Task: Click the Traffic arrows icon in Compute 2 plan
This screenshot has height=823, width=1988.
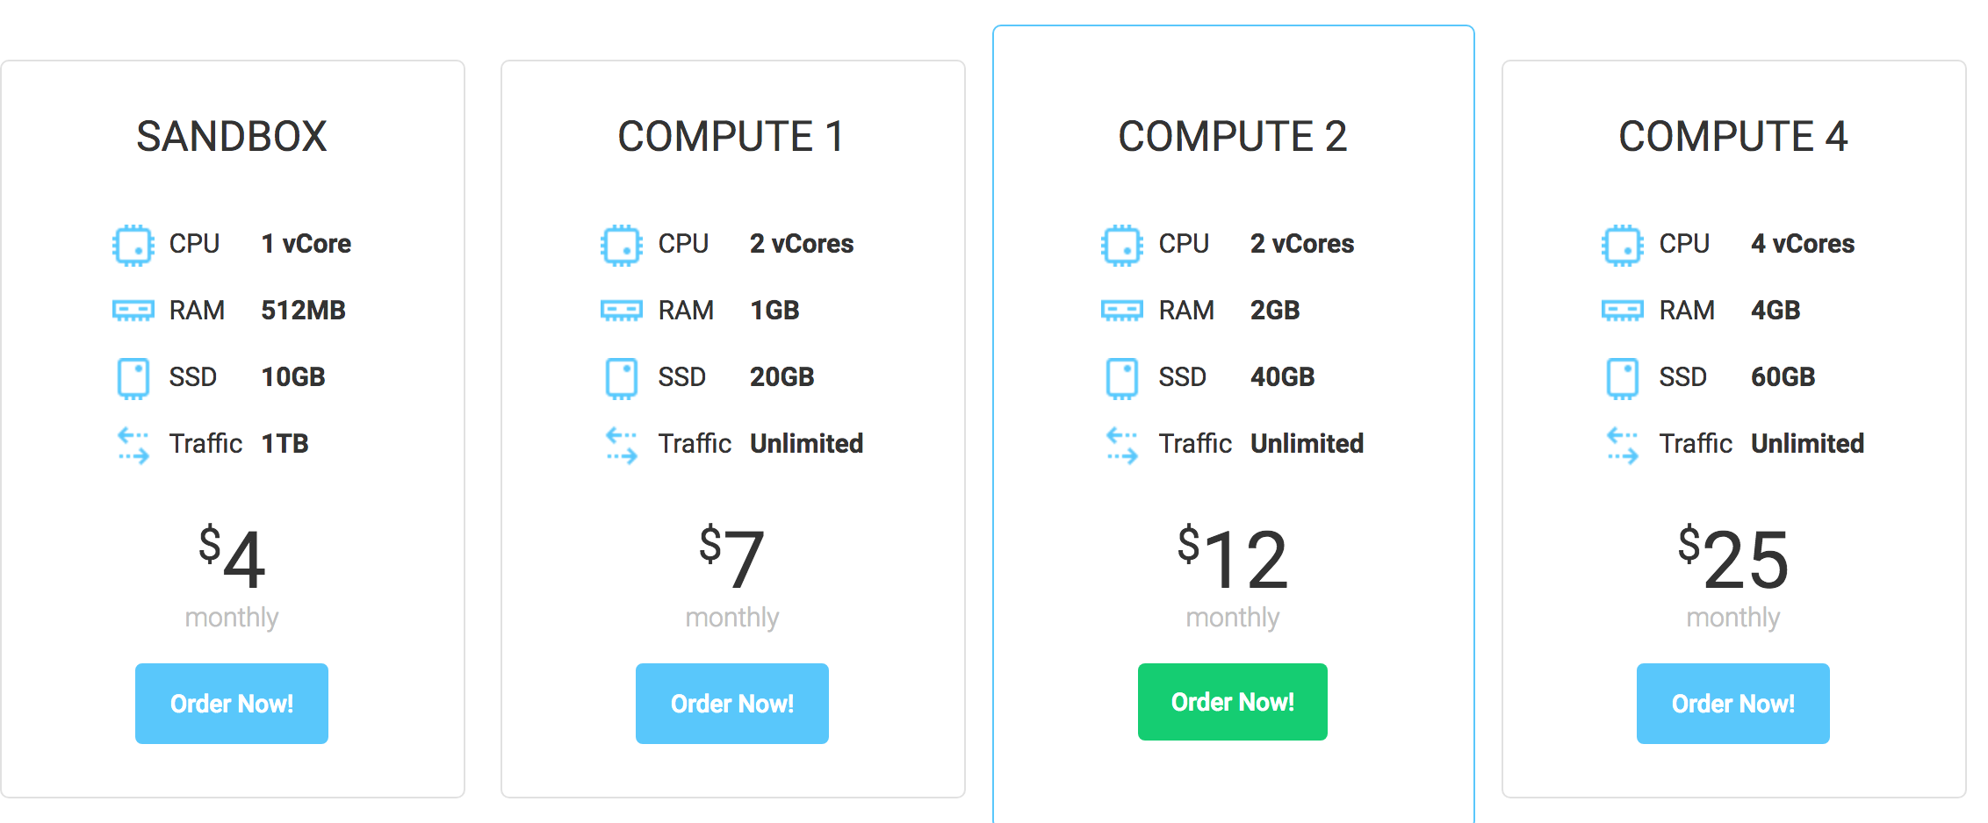Action: point(1122,445)
